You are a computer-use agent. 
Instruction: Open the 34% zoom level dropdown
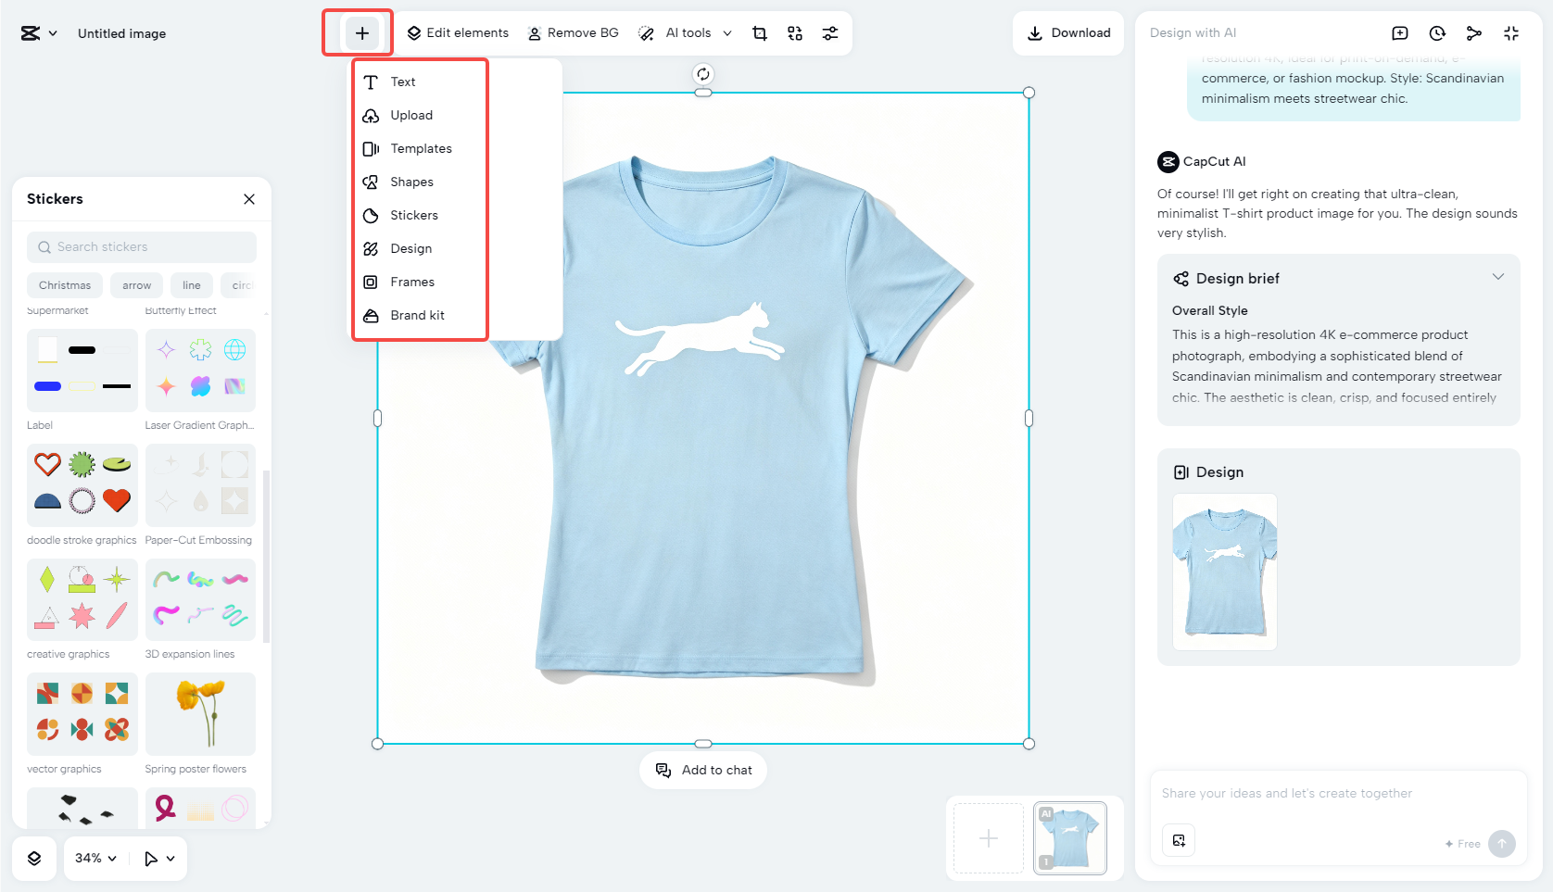pyautogui.click(x=95, y=859)
